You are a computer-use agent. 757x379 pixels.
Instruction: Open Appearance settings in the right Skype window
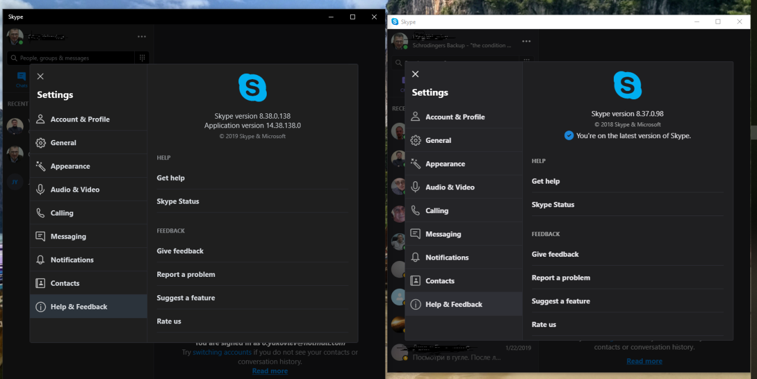point(464,164)
